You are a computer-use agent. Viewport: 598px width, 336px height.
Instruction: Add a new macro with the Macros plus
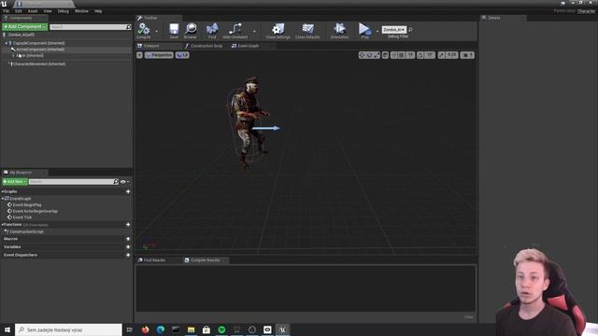[128, 239]
